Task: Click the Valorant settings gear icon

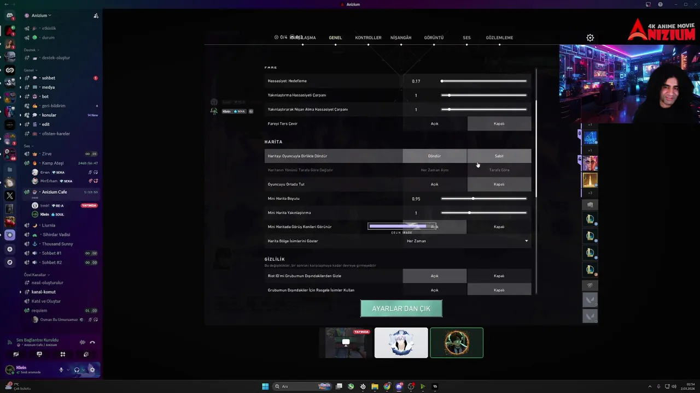Action: (x=590, y=38)
